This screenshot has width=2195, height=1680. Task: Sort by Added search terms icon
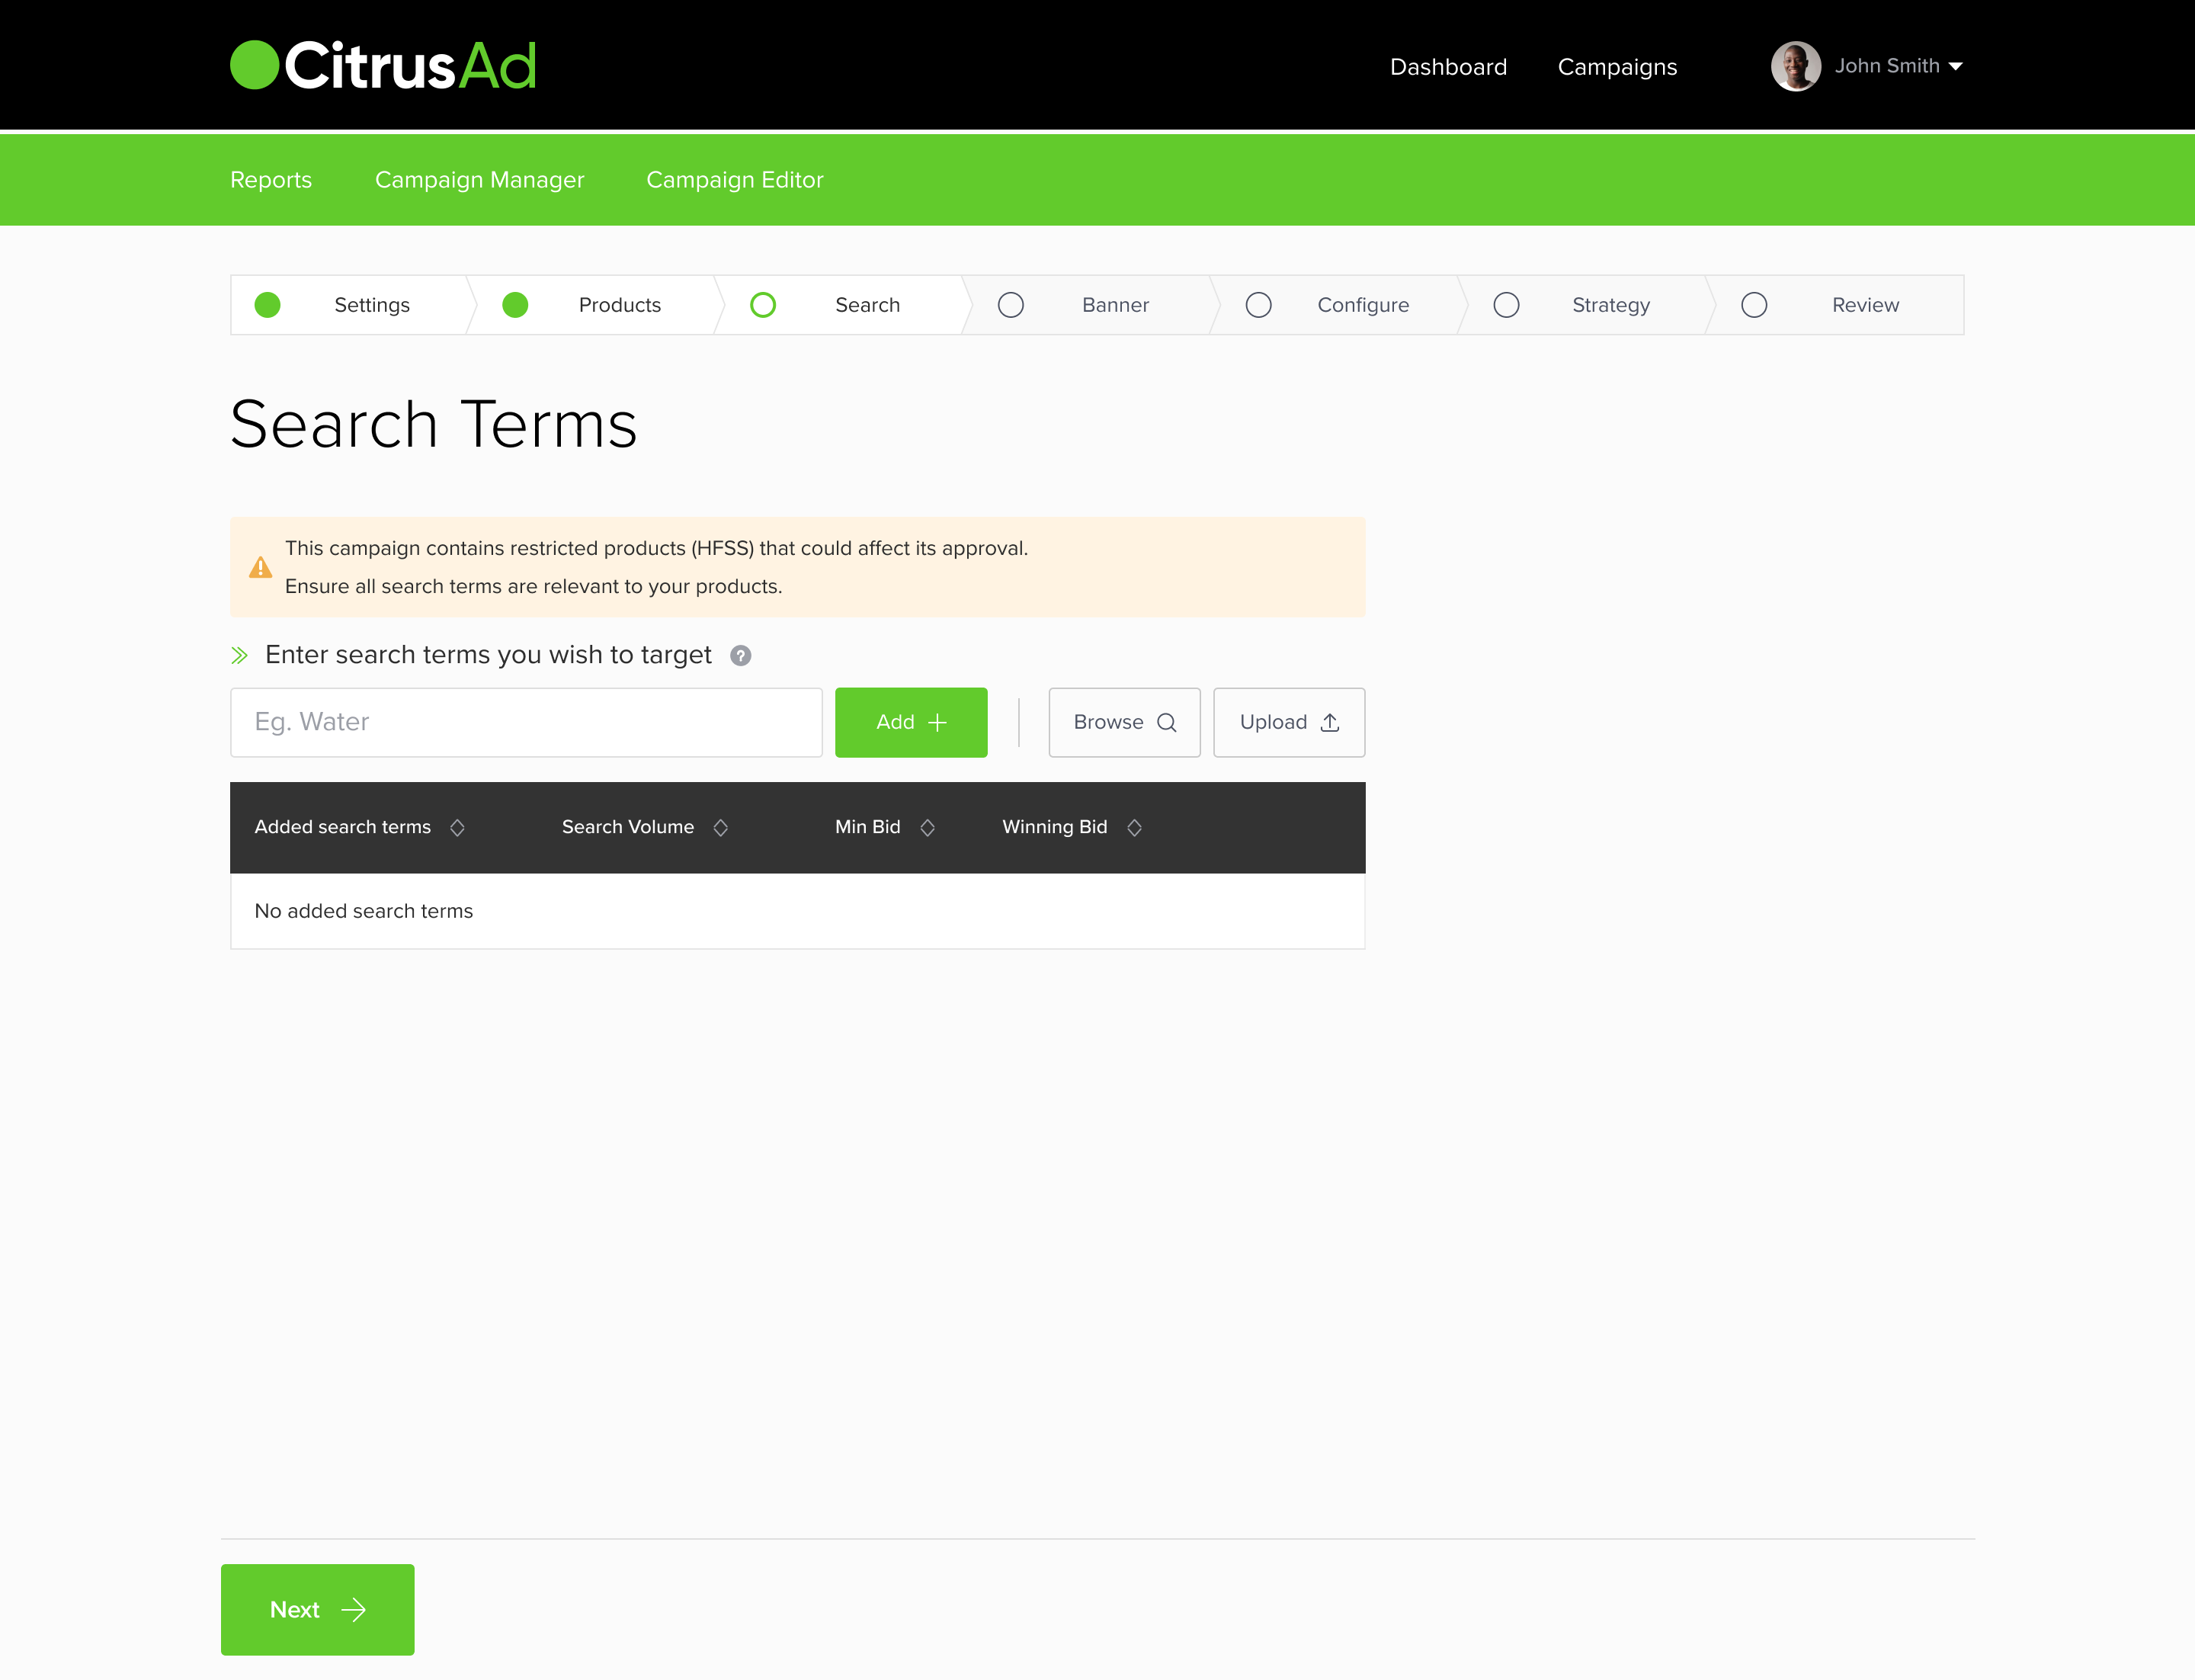click(x=457, y=827)
